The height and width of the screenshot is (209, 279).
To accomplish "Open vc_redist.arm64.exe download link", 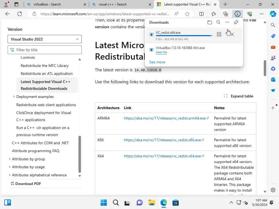I will coord(166,118).
